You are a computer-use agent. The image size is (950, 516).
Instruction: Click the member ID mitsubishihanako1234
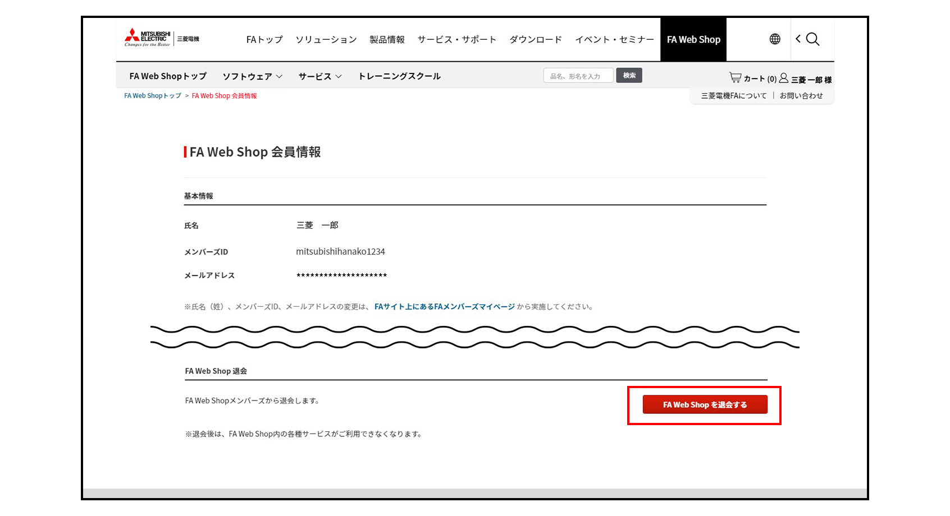[341, 252]
